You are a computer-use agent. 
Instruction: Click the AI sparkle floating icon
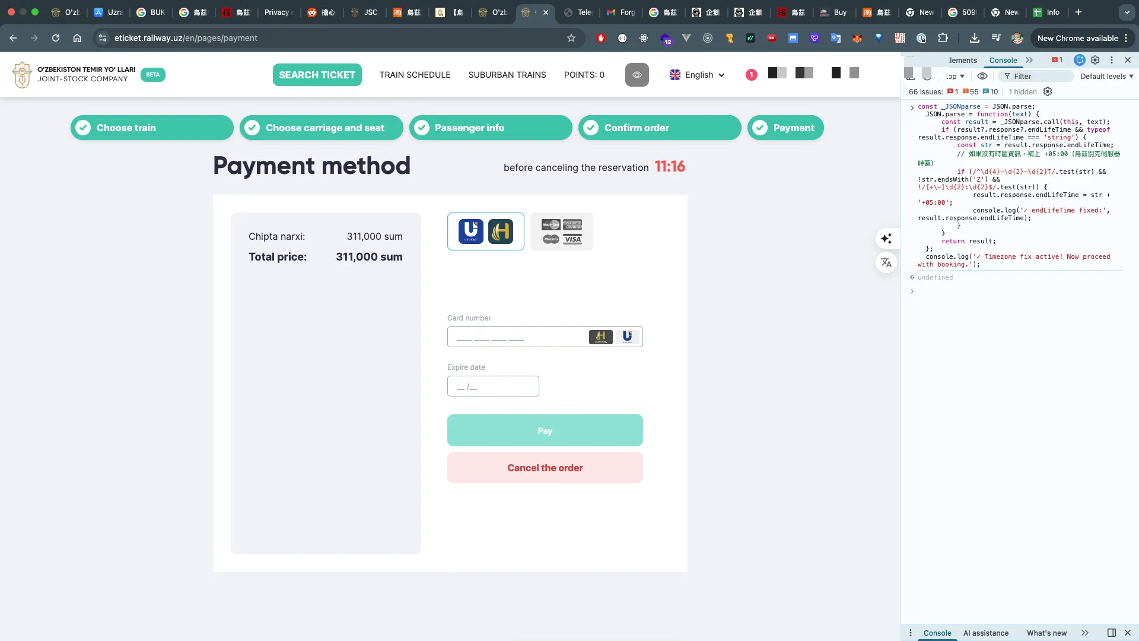pyautogui.click(x=886, y=239)
